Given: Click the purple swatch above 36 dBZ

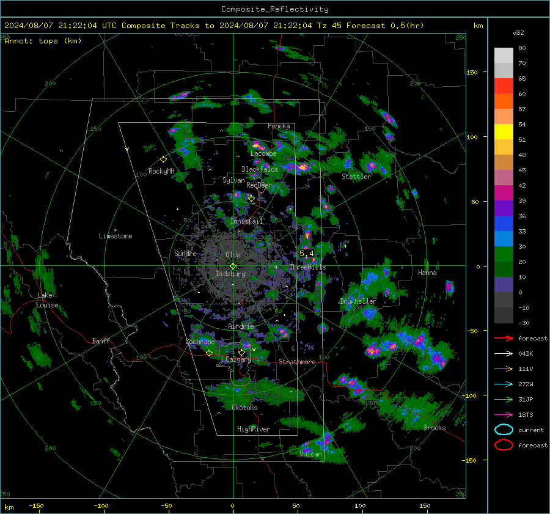Looking at the screenshot, I should [x=504, y=208].
